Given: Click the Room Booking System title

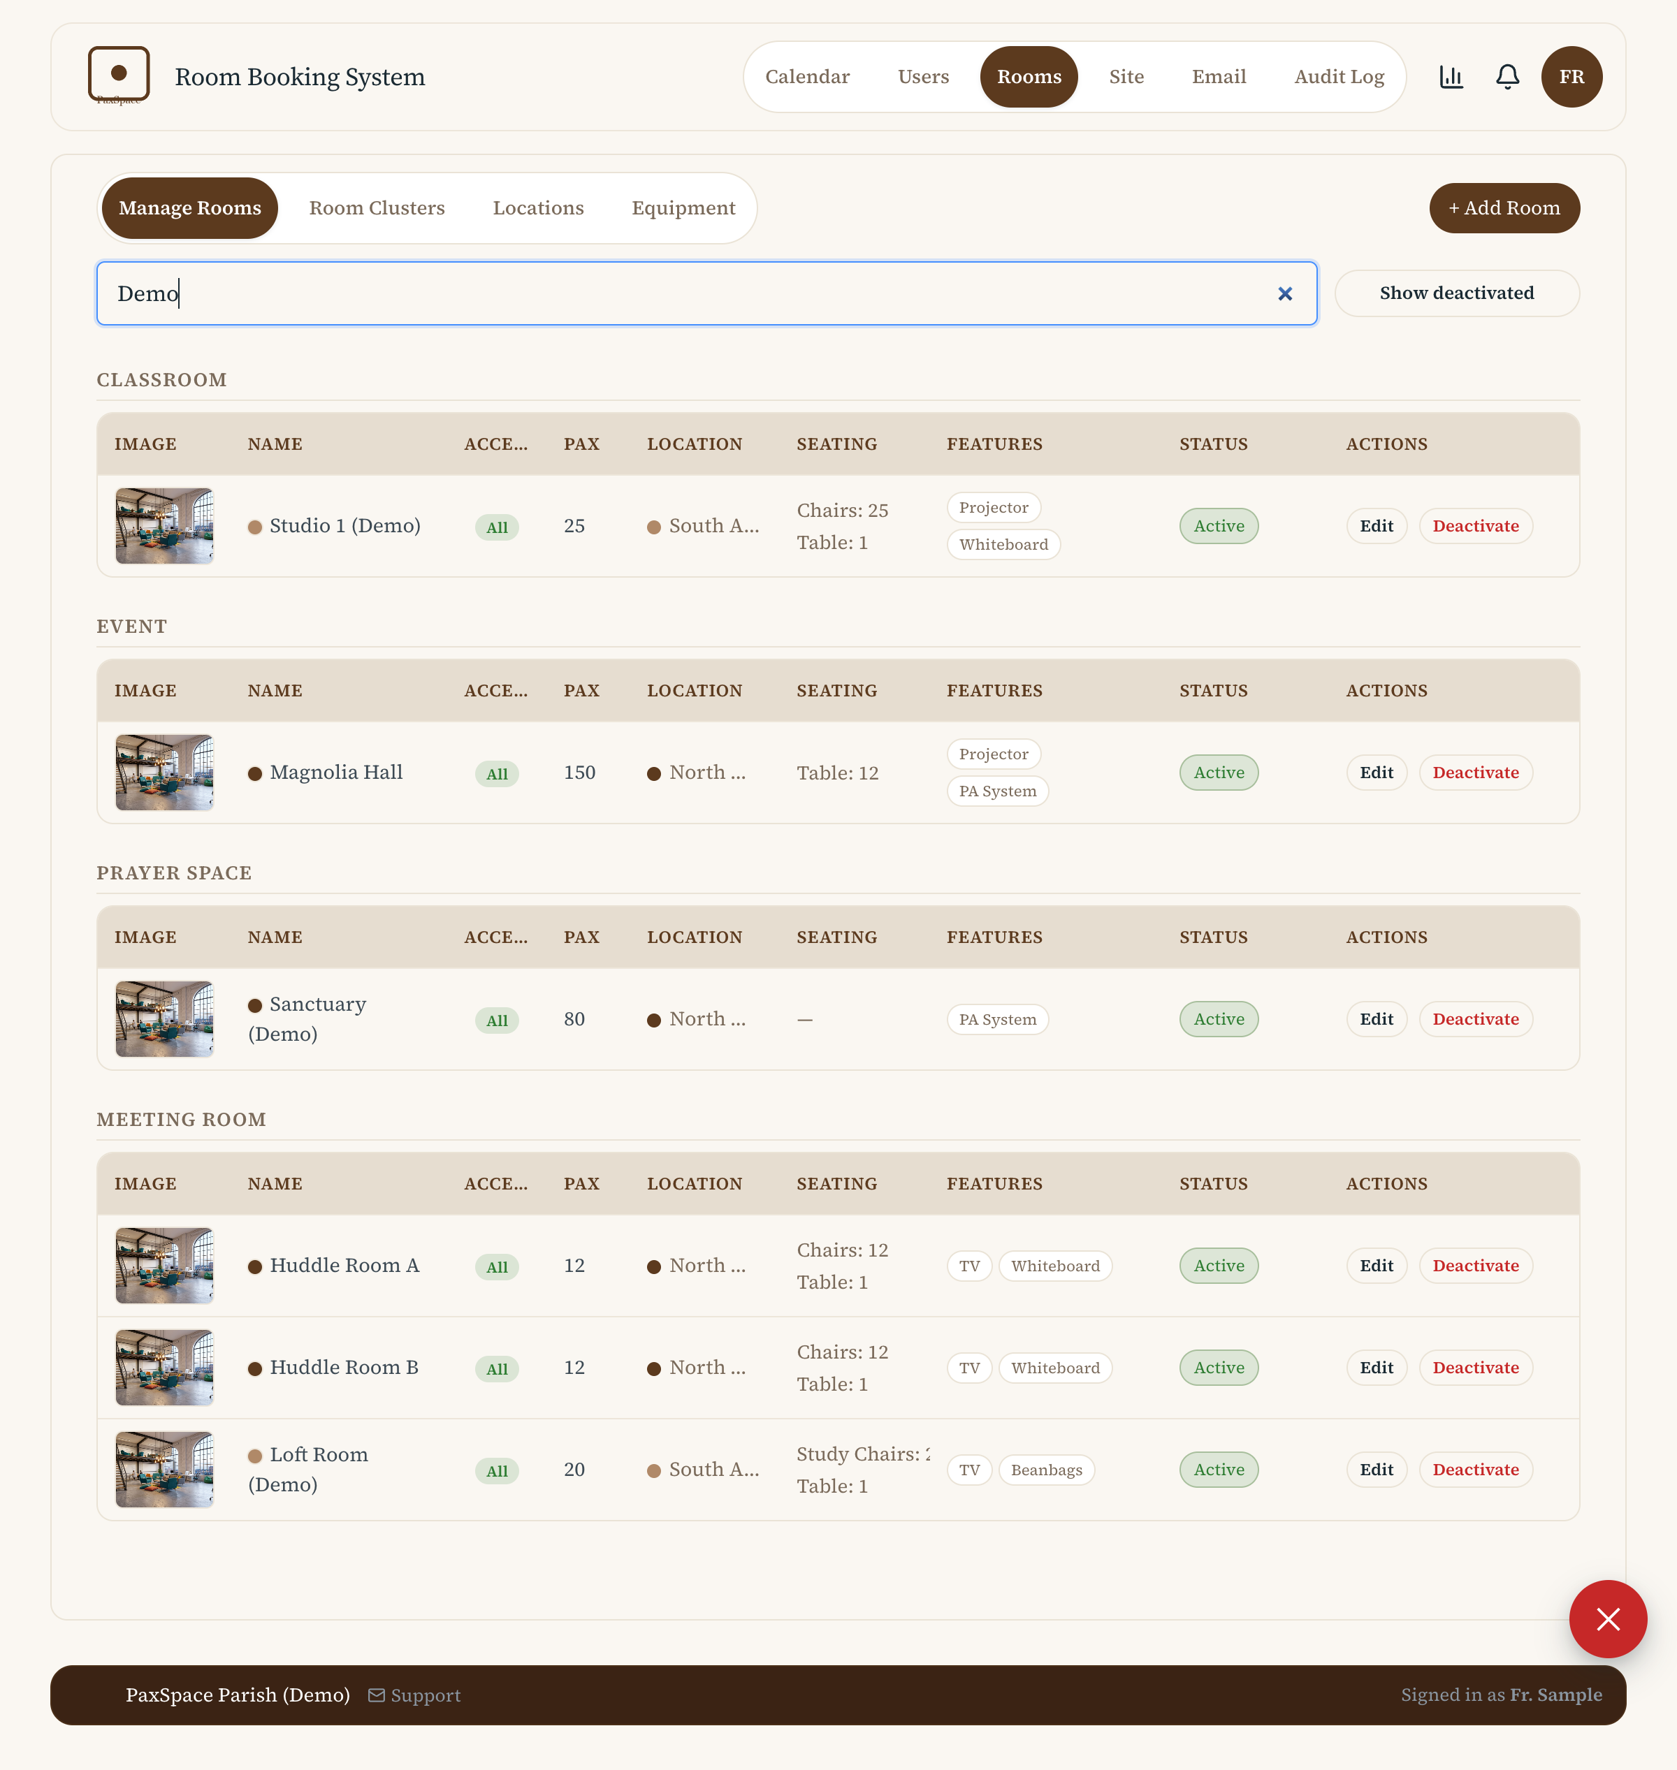Looking at the screenshot, I should tap(300, 77).
